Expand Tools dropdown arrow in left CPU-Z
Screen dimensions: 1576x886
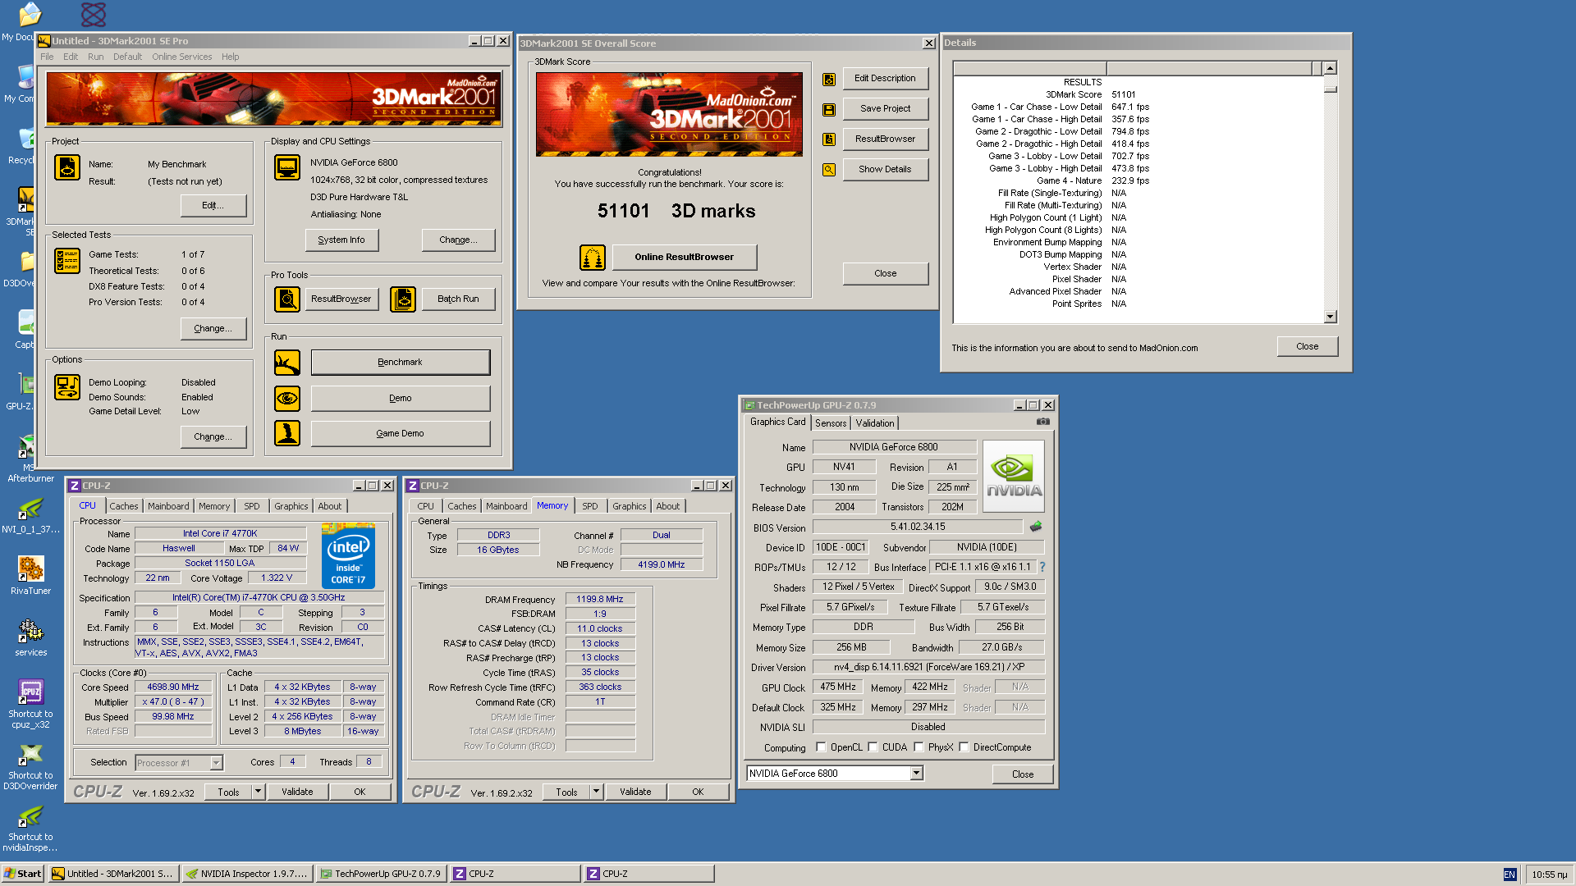258,792
